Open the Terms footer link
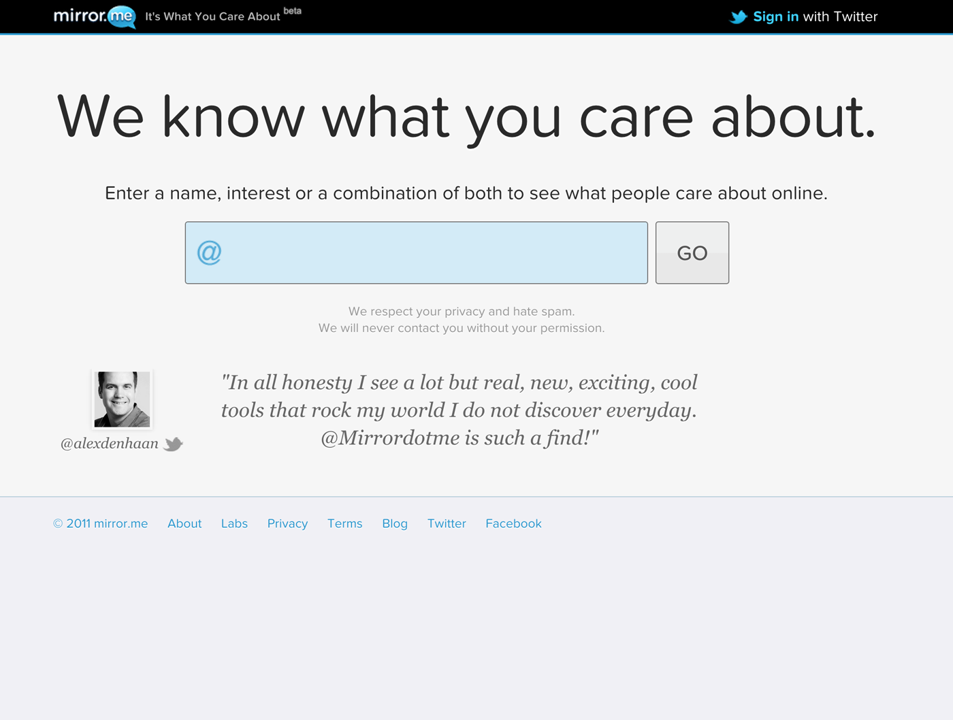 (x=345, y=523)
